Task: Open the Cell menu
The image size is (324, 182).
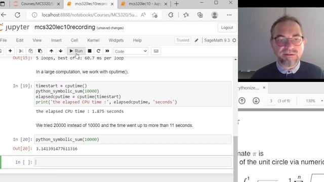Action: 74,40
